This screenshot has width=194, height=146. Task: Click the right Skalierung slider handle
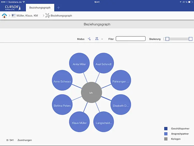tap(190, 39)
